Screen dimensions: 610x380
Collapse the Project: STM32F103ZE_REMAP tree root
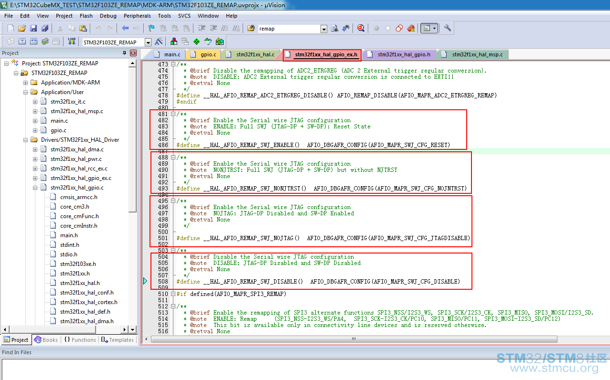coord(7,63)
